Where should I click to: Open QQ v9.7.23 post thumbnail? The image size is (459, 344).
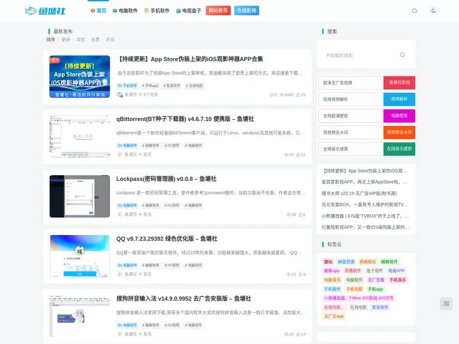pyautogui.click(x=80, y=256)
